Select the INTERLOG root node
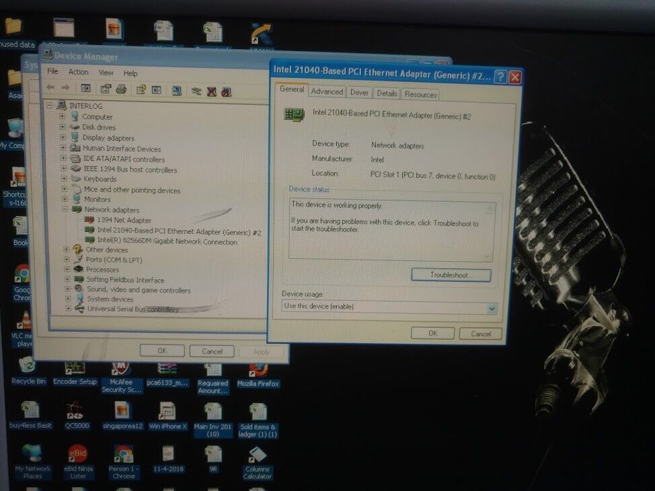This screenshot has height=491, width=655. pos(85,106)
